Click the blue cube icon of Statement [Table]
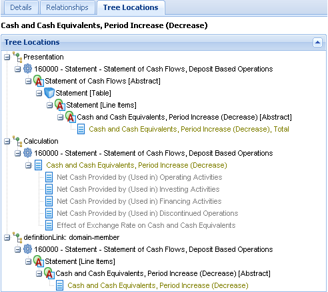The height and width of the screenshot is (292, 328). [x=49, y=93]
